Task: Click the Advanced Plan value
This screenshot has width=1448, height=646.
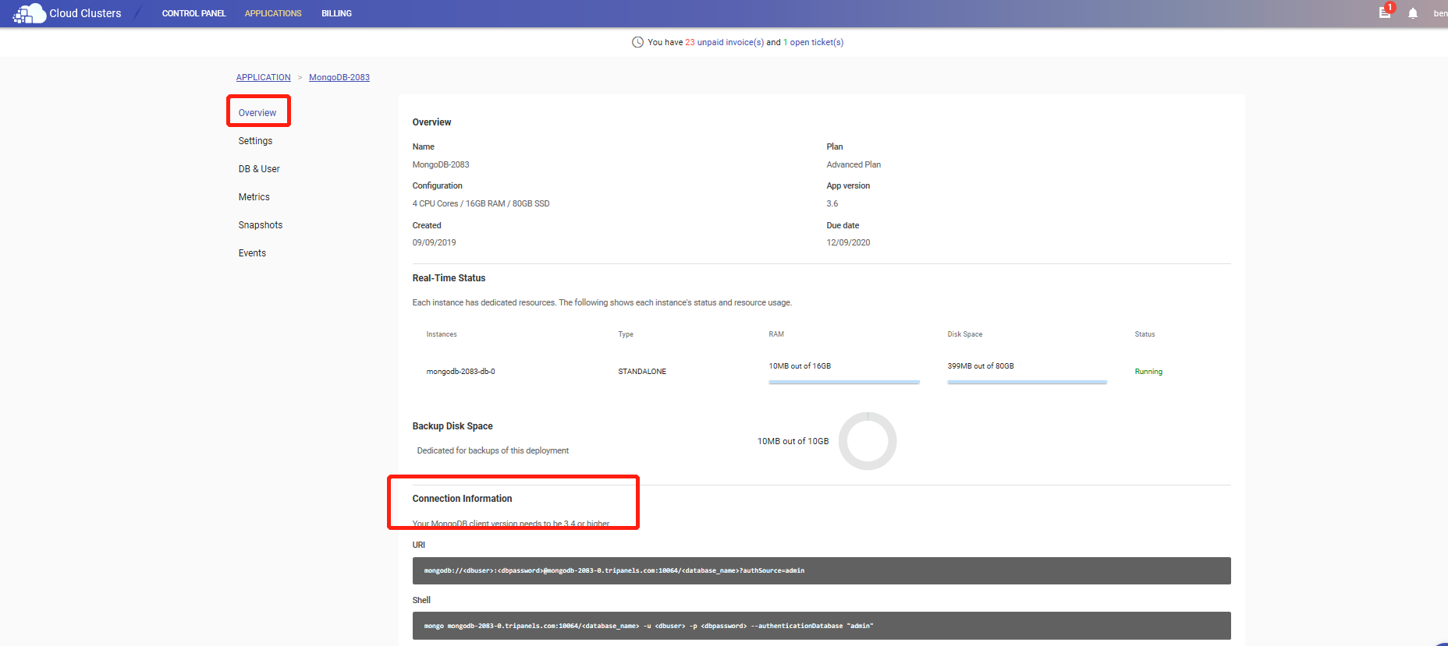Action: [x=854, y=164]
